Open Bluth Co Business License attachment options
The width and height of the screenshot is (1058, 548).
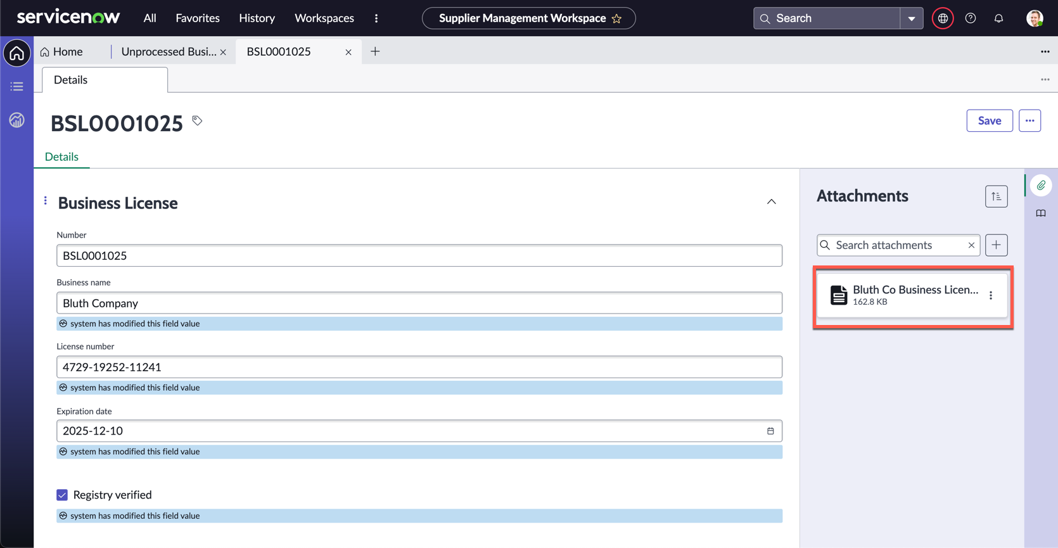(x=991, y=295)
